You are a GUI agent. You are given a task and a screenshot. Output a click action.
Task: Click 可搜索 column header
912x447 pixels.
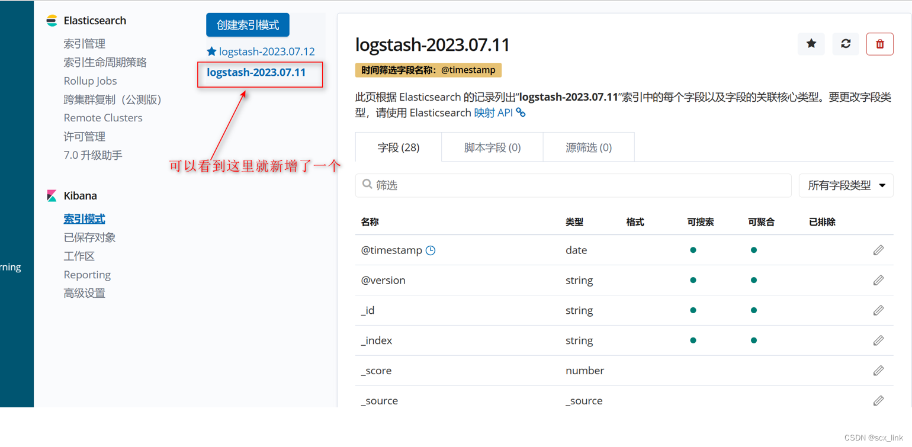click(701, 222)
